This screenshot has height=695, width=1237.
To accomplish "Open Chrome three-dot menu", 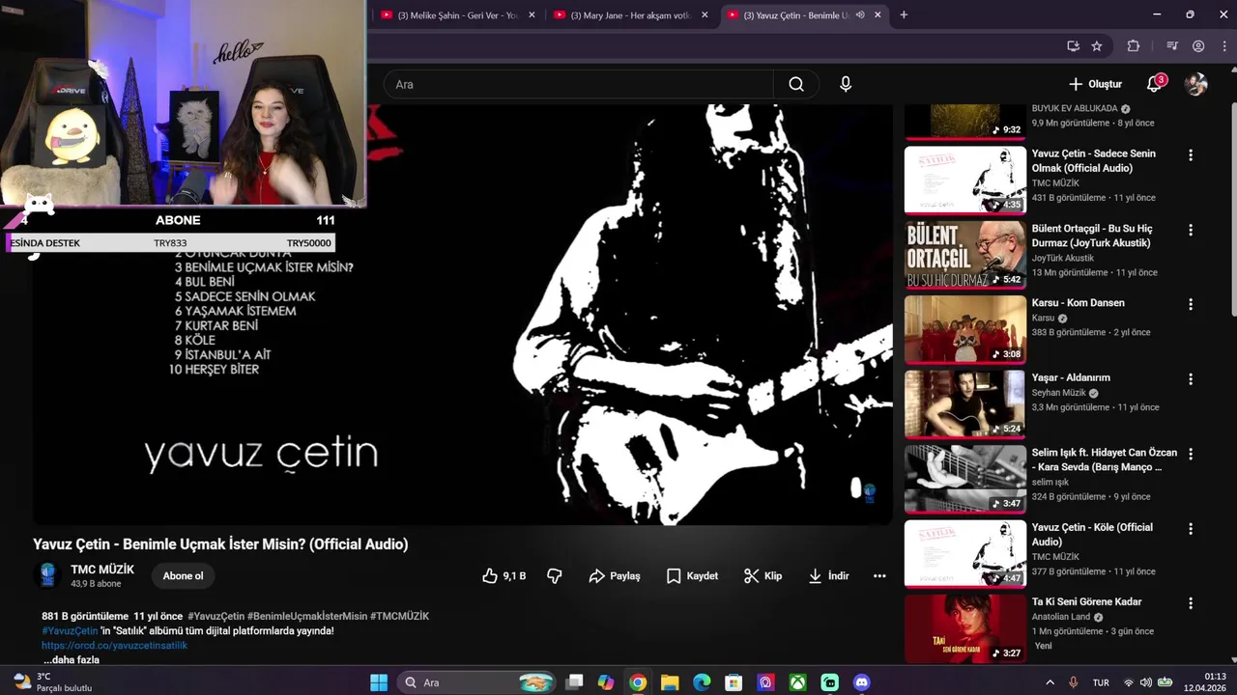I will (x=1223, y=46).
